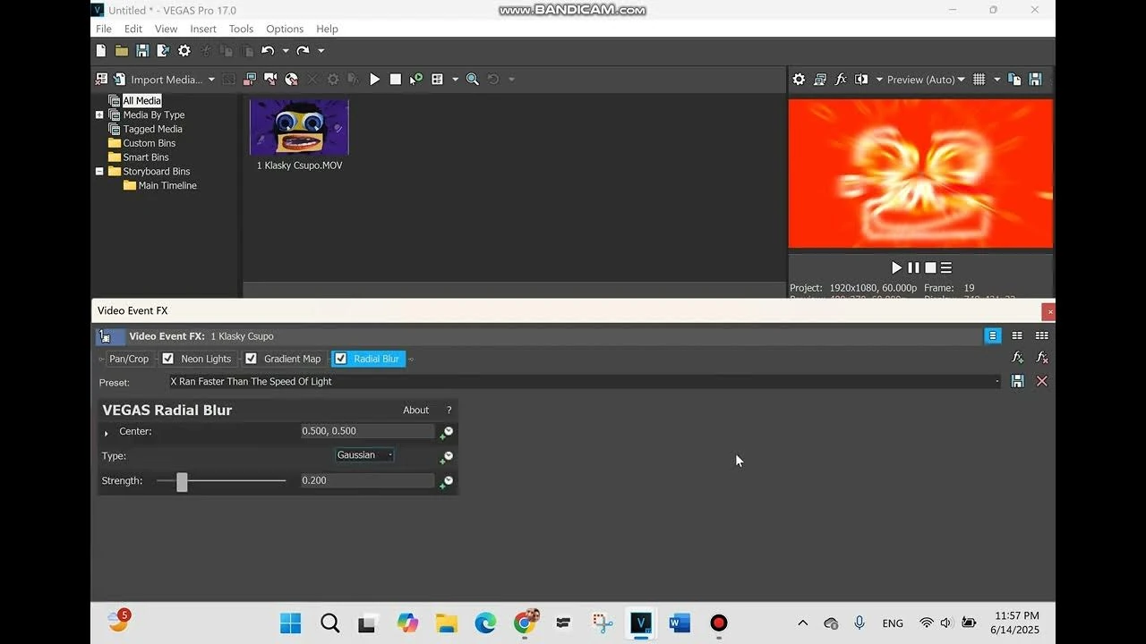The image size is (1146, 644).
Task: Click the Copy Snapshot icon in preview toolbar
Action: (1015, 79)
